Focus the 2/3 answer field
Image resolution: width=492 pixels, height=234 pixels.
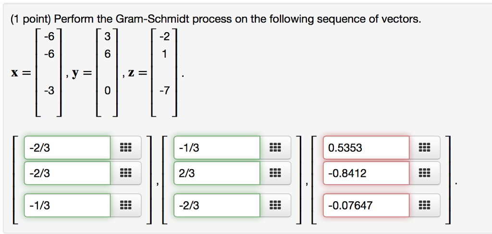point(217,172)
